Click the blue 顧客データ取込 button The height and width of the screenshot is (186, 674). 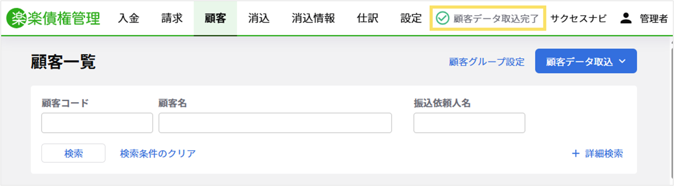586,61
